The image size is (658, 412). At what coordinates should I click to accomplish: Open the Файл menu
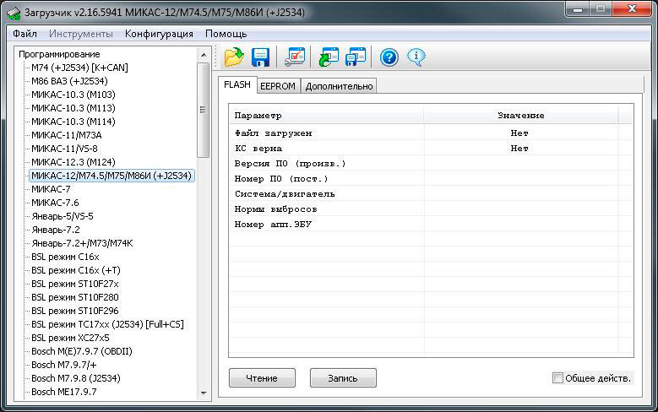pos(24,34)
